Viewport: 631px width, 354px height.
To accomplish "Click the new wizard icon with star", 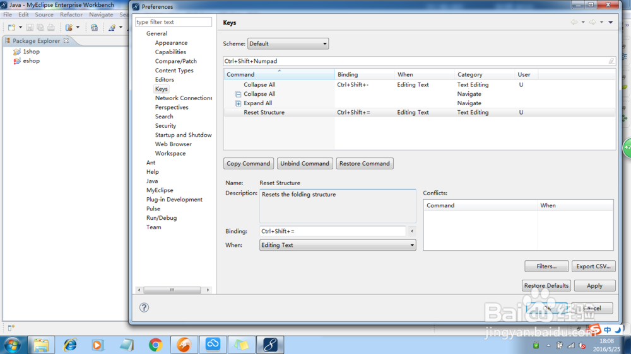I will [x=112, y=27].
